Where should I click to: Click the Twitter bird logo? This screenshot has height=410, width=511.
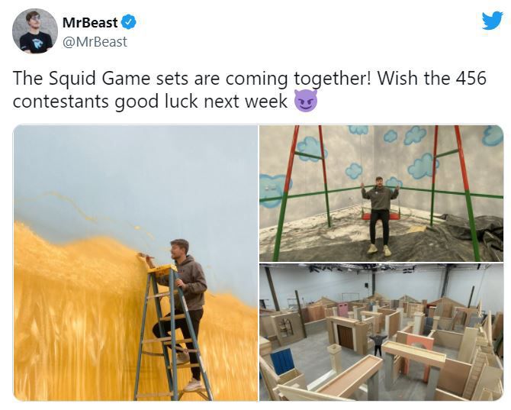coord(493,21)
